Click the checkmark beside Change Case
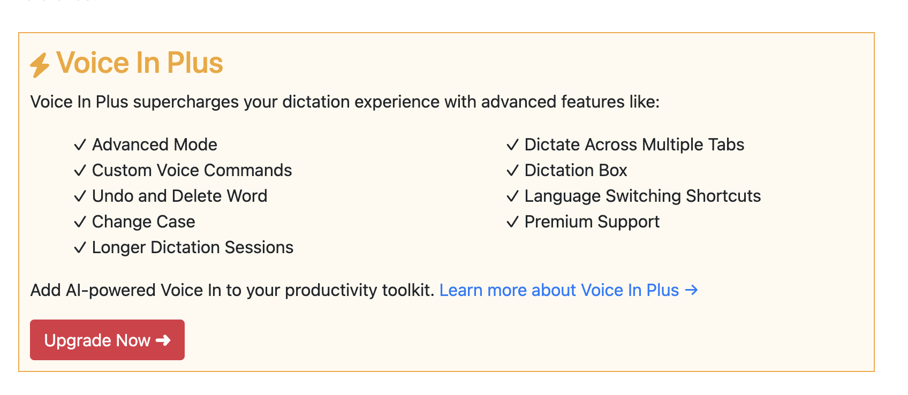This screenshot has height=395, width=908. [x=79, y=221]
